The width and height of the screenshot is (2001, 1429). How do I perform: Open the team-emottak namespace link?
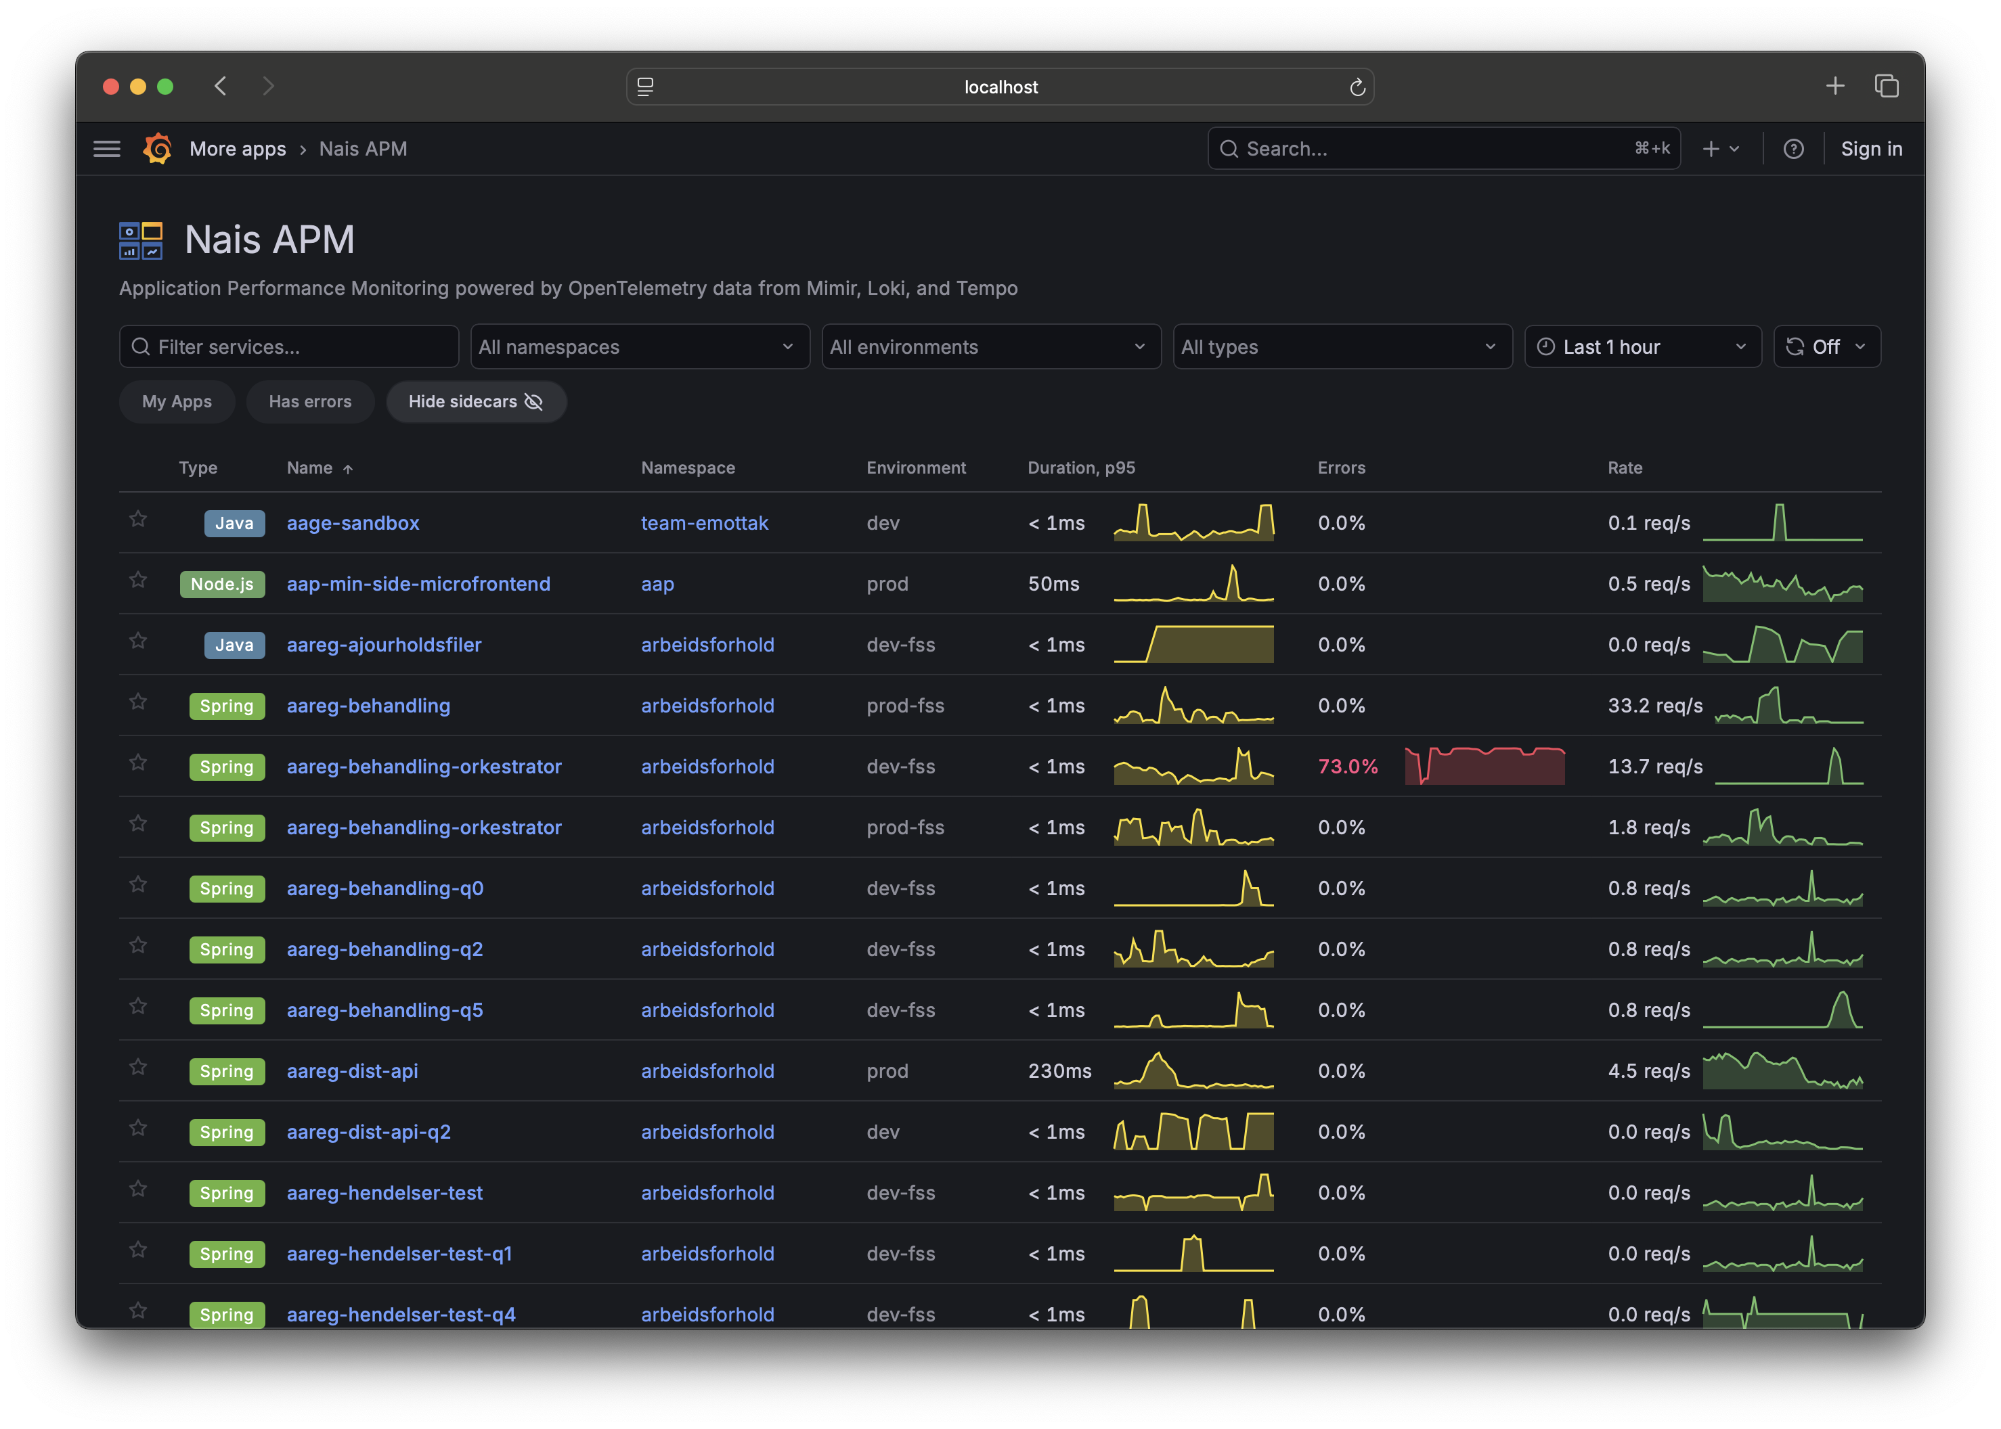[704, 522]
